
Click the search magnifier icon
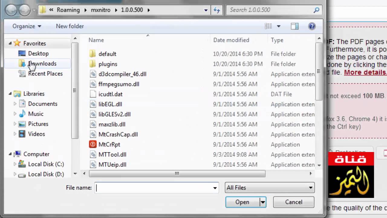316,10
